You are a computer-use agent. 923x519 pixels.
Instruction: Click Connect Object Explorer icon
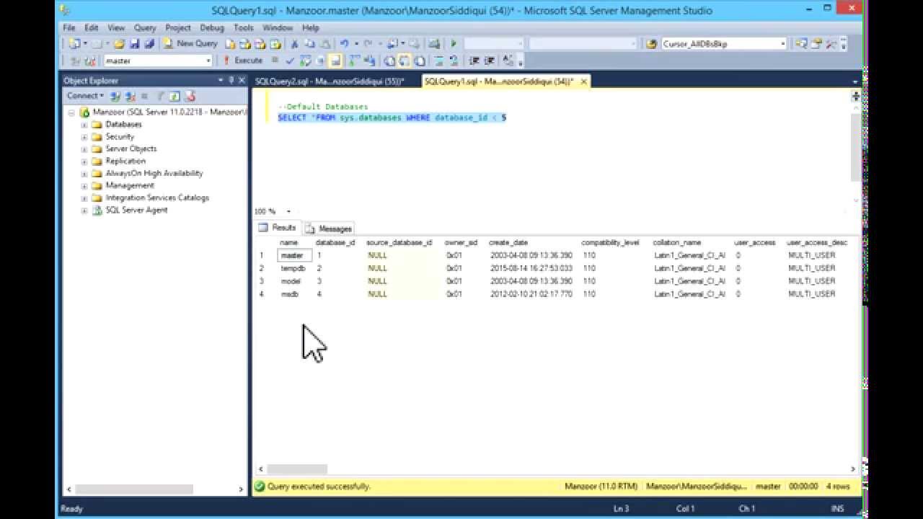[115, 96]
